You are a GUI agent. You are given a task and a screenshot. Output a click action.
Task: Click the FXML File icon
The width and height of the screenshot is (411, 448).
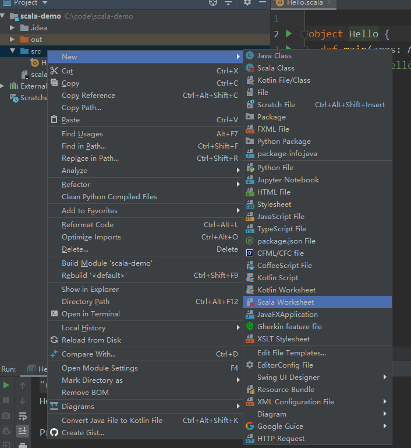point(250,129)
